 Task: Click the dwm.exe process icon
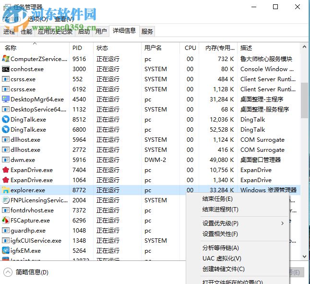click(6, 160)
